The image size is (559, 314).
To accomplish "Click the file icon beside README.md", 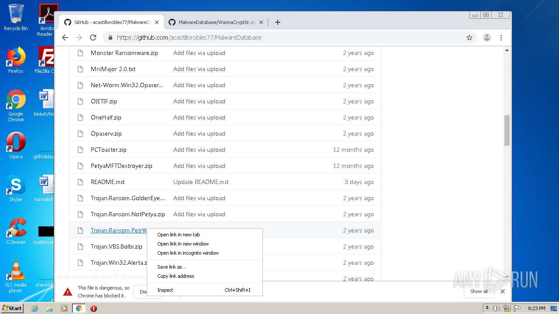I will point(80,182).
